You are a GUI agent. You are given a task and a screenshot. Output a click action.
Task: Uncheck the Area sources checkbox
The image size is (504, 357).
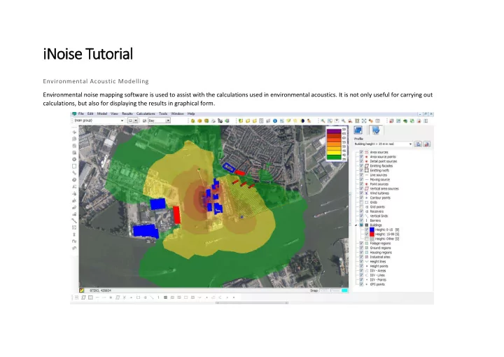[361, 153]
